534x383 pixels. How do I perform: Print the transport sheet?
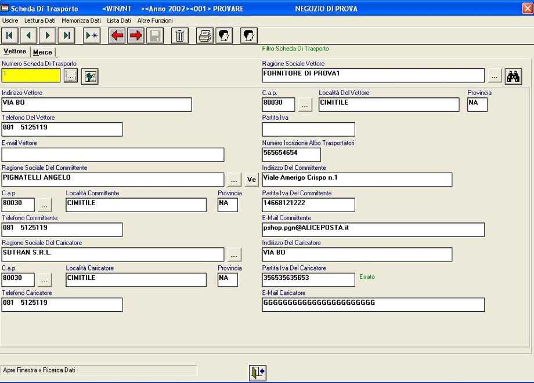point(205,36)
